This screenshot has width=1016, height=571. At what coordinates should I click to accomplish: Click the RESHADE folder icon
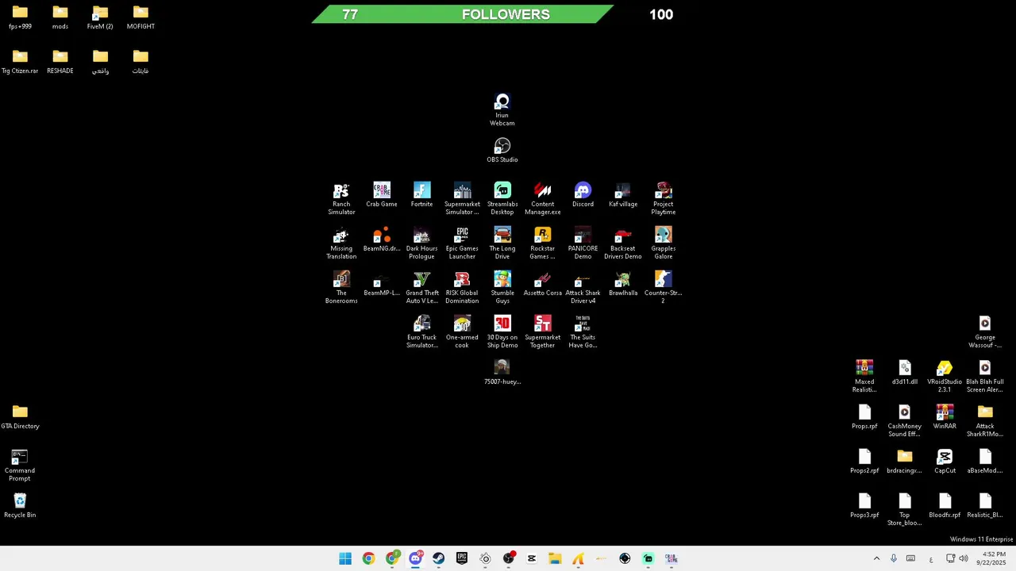click(60, 61)
